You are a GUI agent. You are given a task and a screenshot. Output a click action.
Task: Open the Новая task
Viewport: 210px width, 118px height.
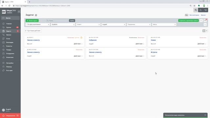(x=153, y=40)
